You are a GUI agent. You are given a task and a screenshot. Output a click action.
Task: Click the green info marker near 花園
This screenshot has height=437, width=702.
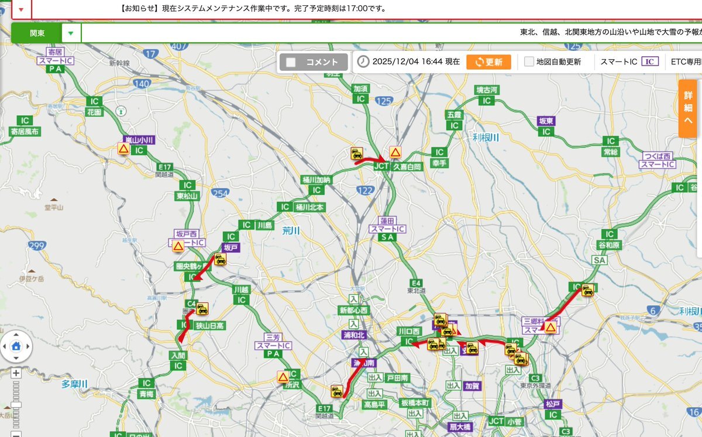[x=121, y=110]
